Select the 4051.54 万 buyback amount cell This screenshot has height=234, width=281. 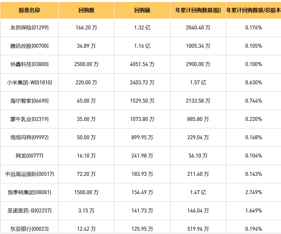pyautogui.click(x=142, y=64)
